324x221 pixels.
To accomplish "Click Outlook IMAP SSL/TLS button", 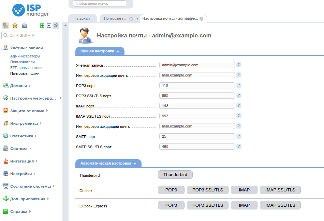I will pos(280,190).
